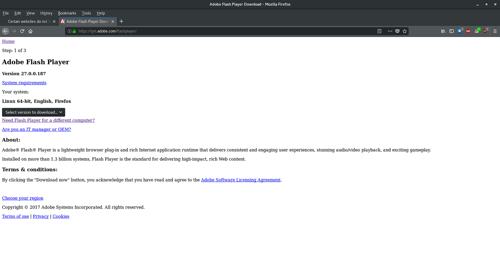This screenshot has height=268, width=500.
Task: Click the copyright 2017 Adobe Systems line
Action: 73,207
